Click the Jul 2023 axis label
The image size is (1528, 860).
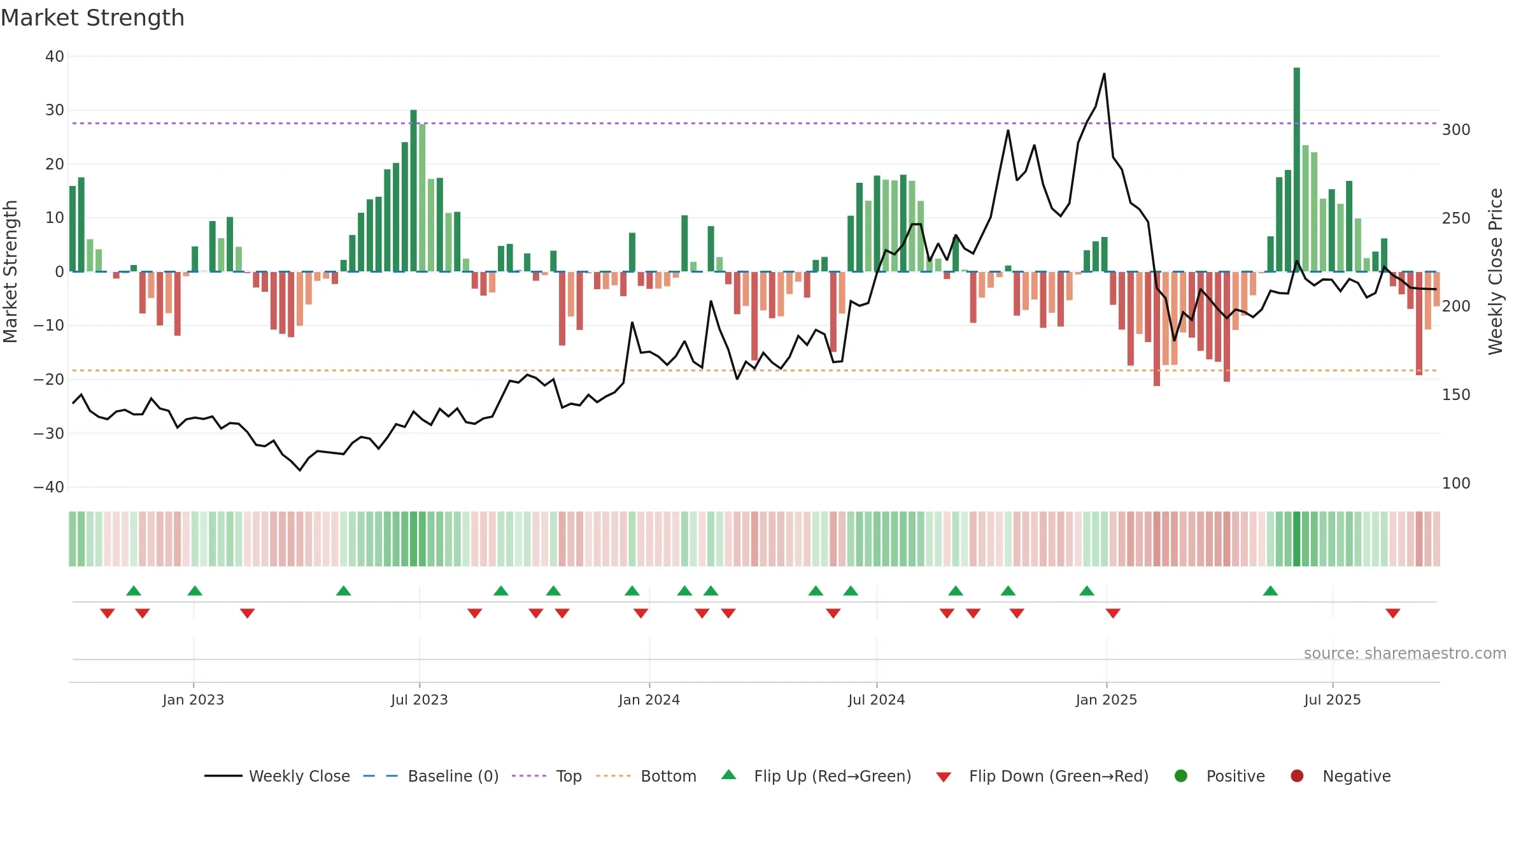420,699
